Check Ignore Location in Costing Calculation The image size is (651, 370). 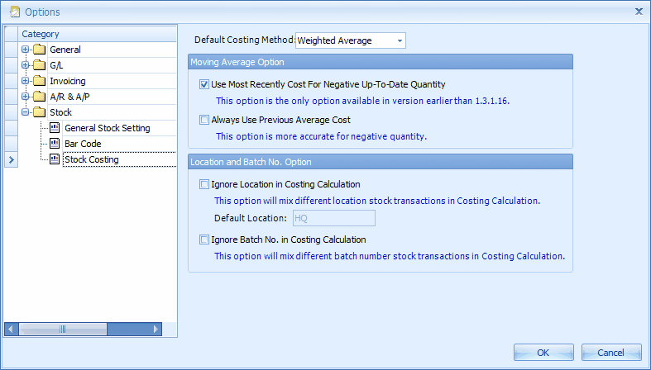click(204, 184)
